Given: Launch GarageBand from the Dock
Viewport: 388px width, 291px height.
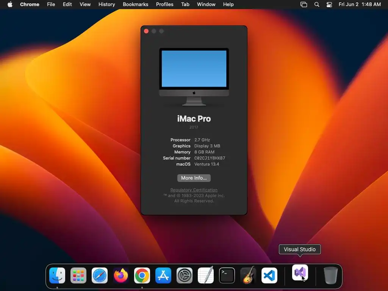Looking at the screenshot, I should tap(248, 275).
